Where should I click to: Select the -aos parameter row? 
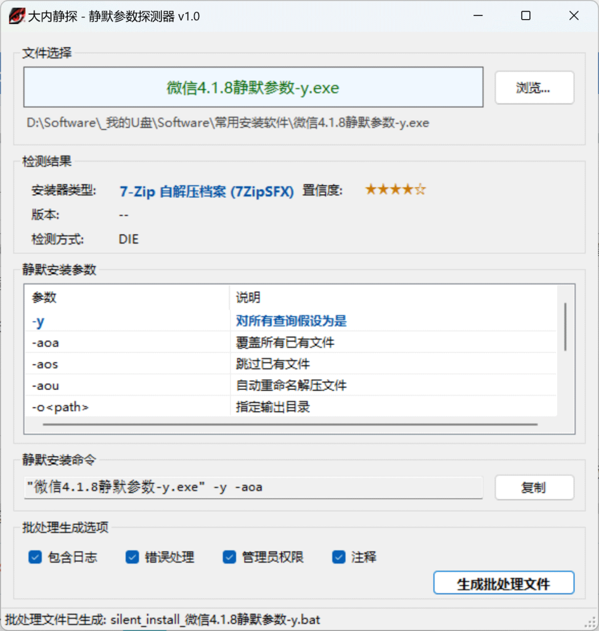[x=291, y=364]
